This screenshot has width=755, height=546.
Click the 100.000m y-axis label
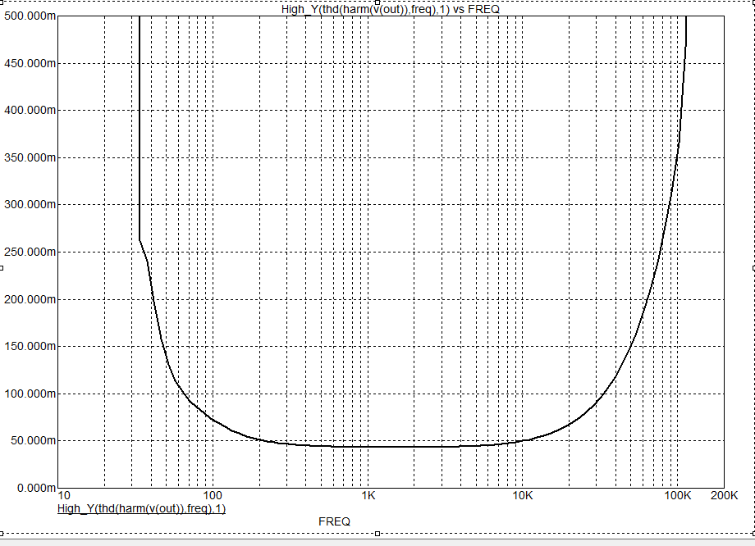[x=30, y=394]
